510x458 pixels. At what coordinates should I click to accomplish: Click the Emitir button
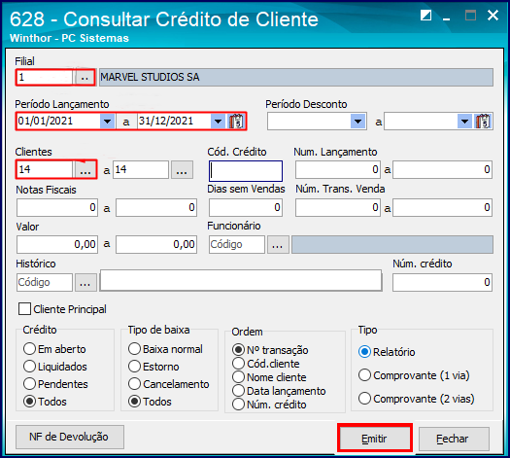(375, 438)
